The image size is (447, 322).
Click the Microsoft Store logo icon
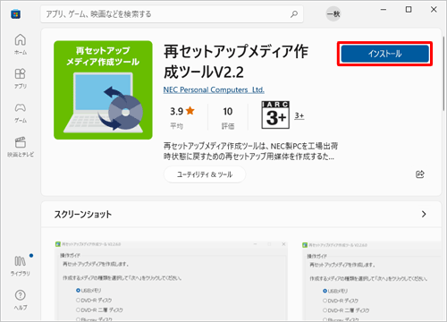click(15, 14)
